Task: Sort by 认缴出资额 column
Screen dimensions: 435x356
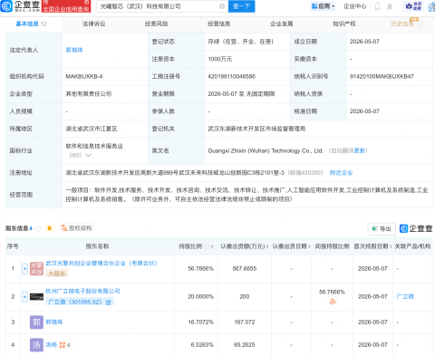Action: pos(267,246)
